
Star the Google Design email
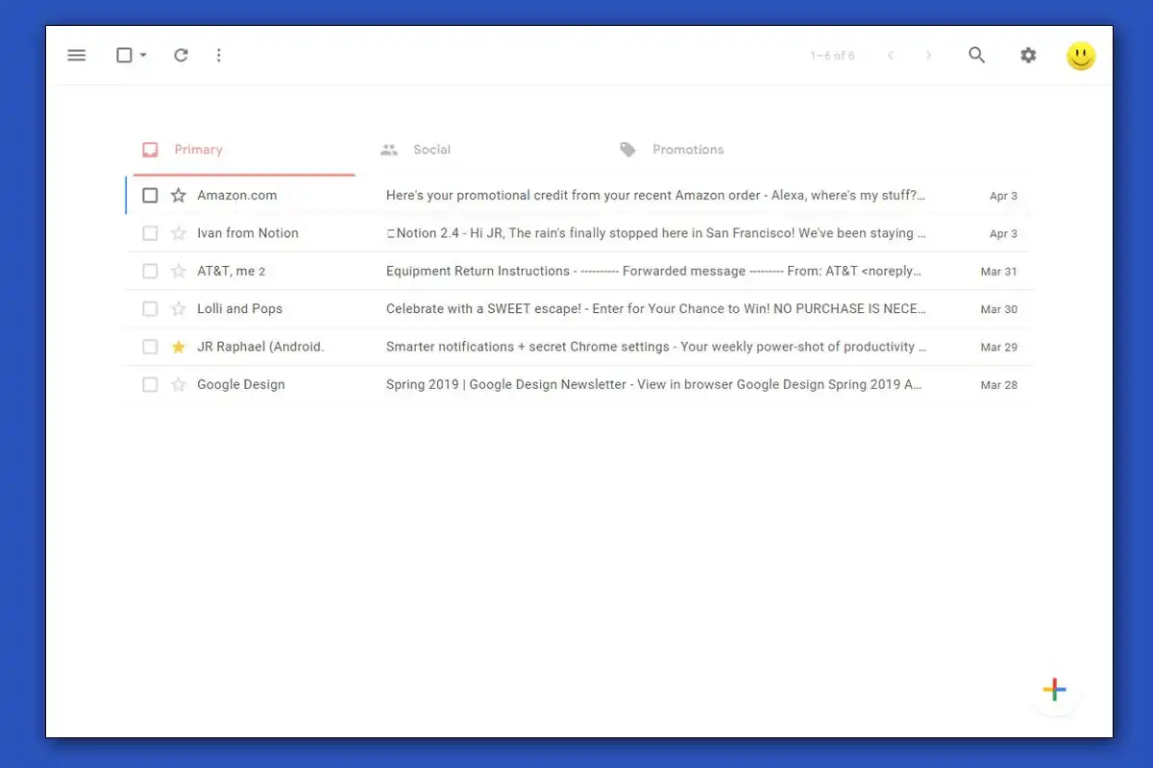[x=178, y=385]
